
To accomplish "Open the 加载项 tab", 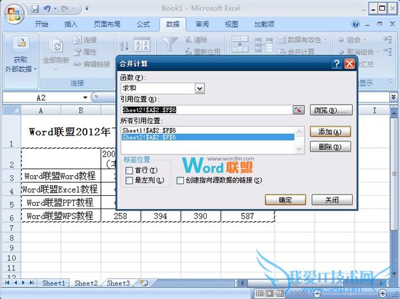I will [x=264, y=24].
